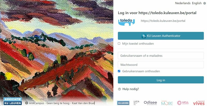Click the Associatie KU Leuven badge
Viewport: 207px width, 106px height.
click(13, 101)
